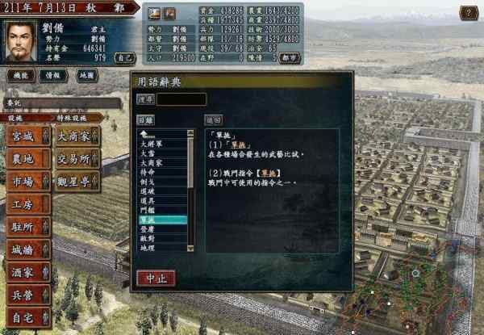Open Liu Bei's portrait
This screenshot has height=335, width=484.
click(20, 42)
